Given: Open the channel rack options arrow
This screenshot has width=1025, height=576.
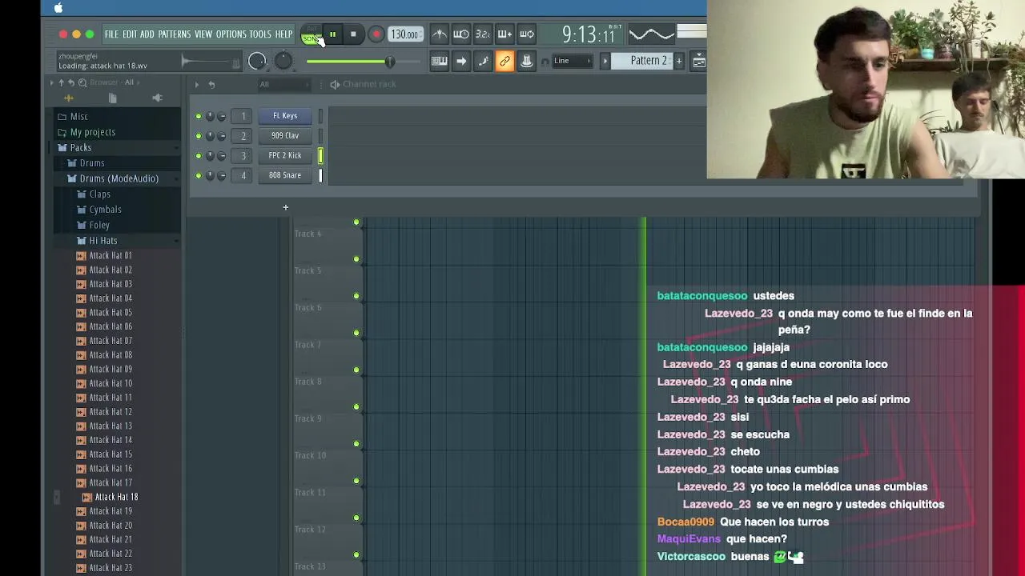Looking at the screenshot, I should [x=196, y=84].
